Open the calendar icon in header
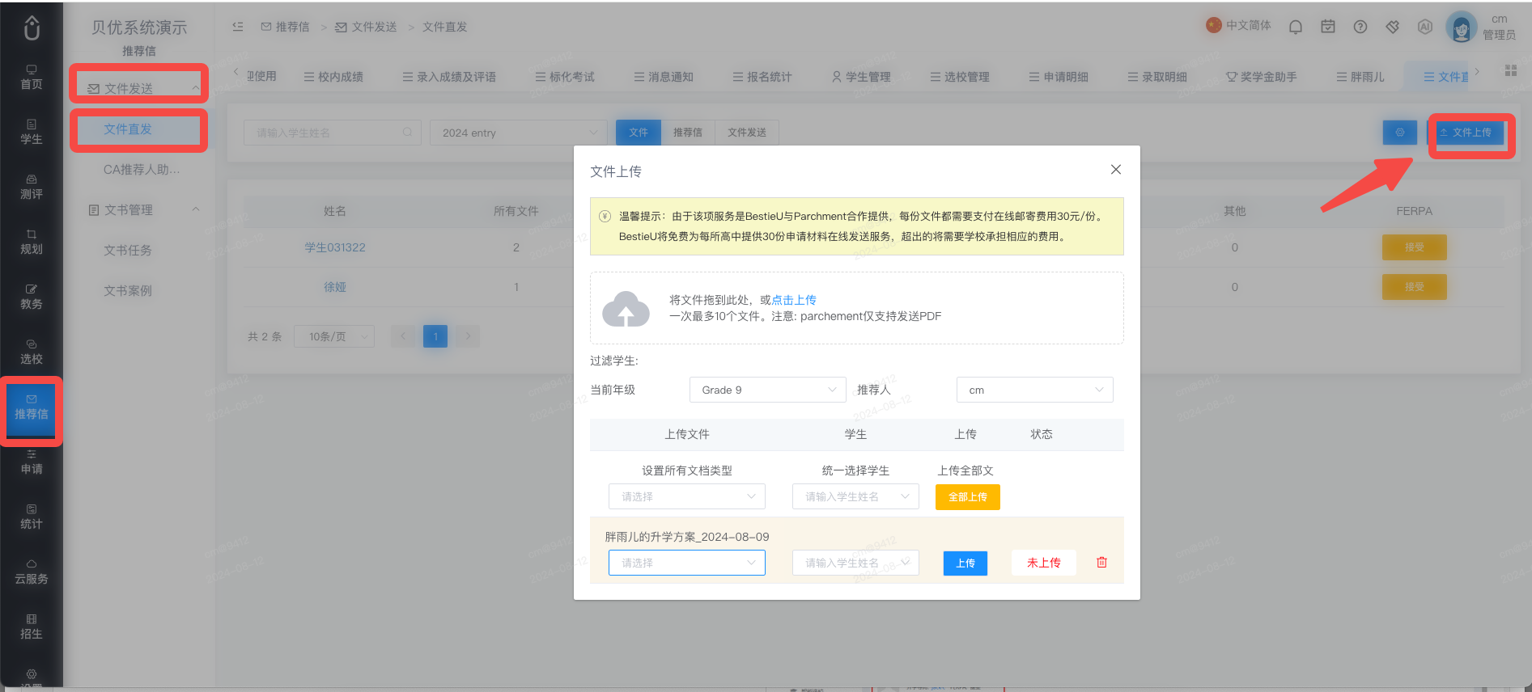Viewport: 1532px width, 692px height. pyautogui.click(x=1328, y=27)
